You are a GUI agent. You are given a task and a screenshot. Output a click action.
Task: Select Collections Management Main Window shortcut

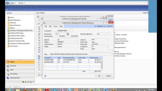coord(22,30)
